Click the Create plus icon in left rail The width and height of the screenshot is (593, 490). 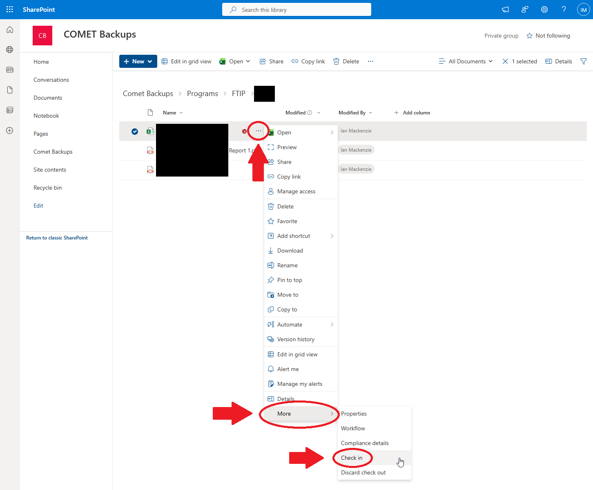(10, 130)
